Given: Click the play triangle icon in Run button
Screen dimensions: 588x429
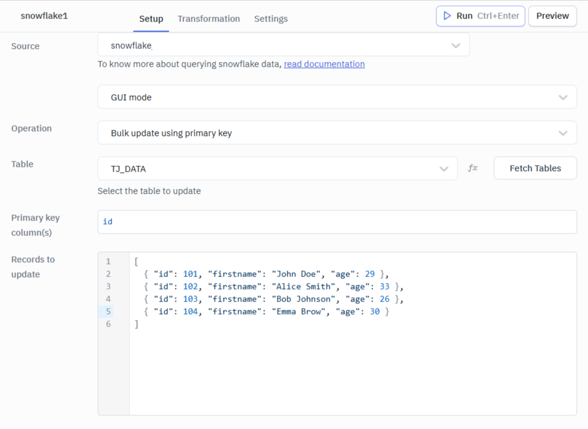Looking at the screenshot, I should pyautogui.click(x=447, y=15).
